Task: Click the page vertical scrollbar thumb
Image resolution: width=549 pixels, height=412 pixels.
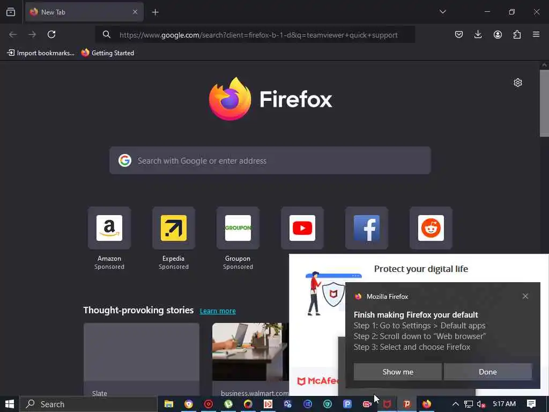Action: (544, 104)
